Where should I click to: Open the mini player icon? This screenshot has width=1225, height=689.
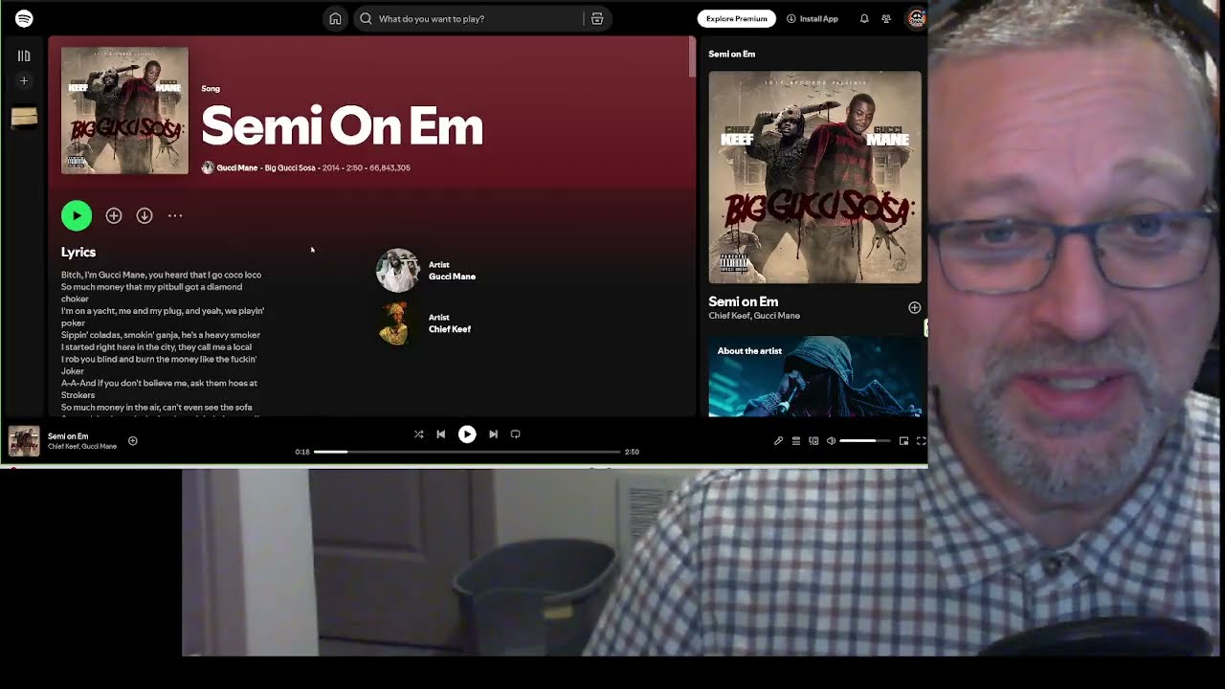[903, 441]
